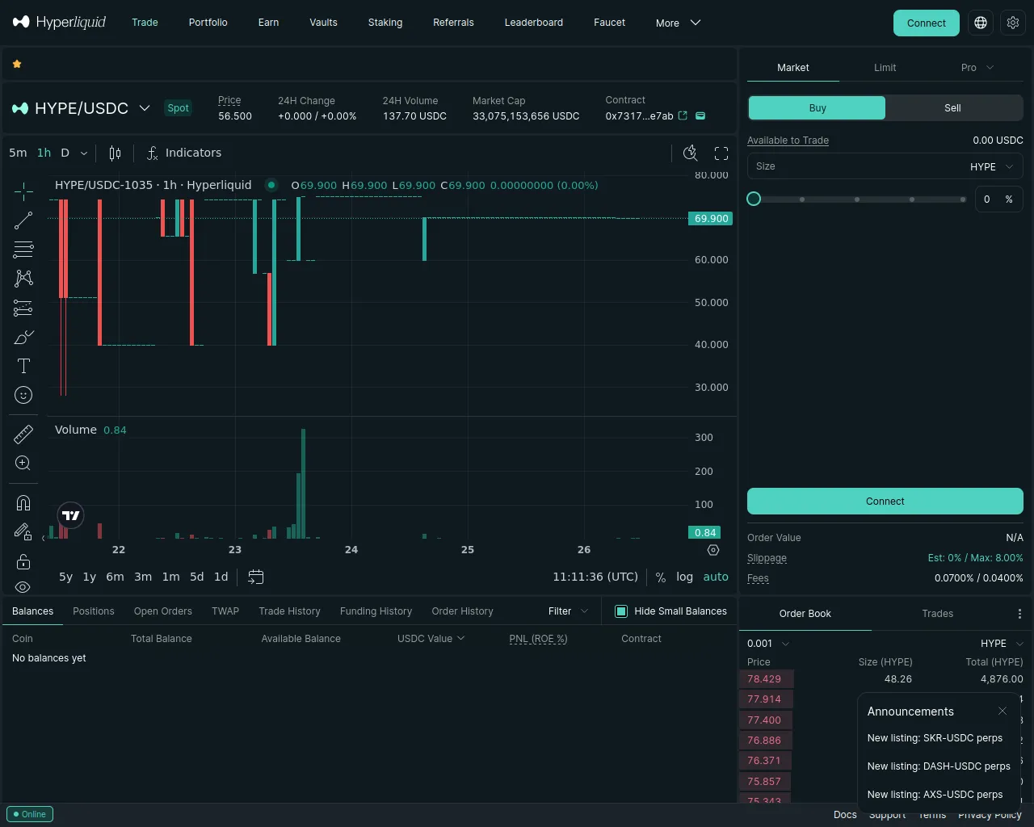
Task: Click the fullscreen chart icon
Action: (721, 153)
